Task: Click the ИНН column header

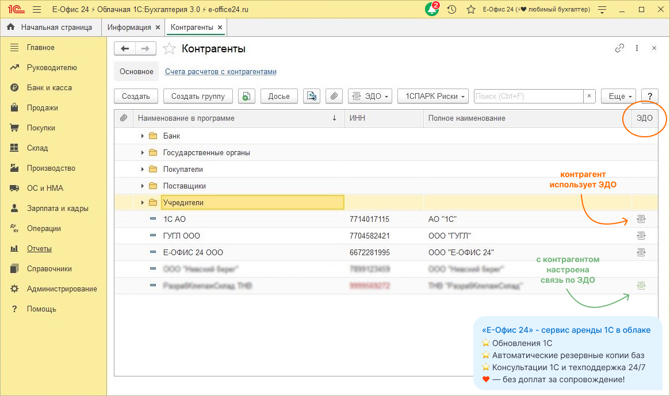Action: point(384,118)
